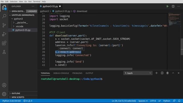183x103 pixels.
Task: Open the Edit menu
Action: point(7,1)
